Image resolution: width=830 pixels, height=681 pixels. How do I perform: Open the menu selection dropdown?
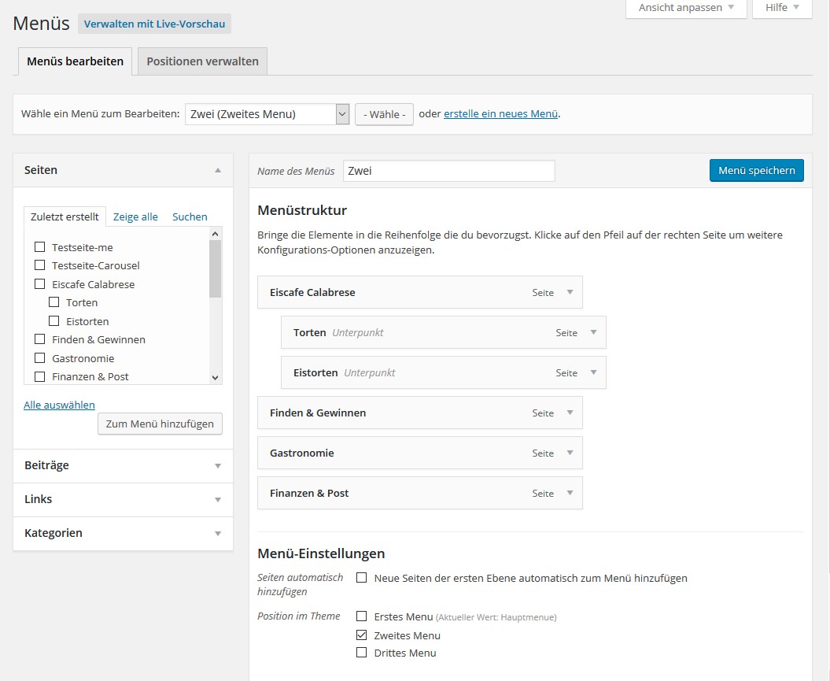(267, 114)
